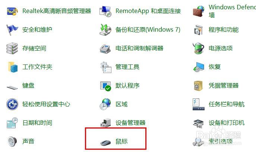Open 凭据管理器 link
Screen dimensions: 256x152
(x=224, y=85)
